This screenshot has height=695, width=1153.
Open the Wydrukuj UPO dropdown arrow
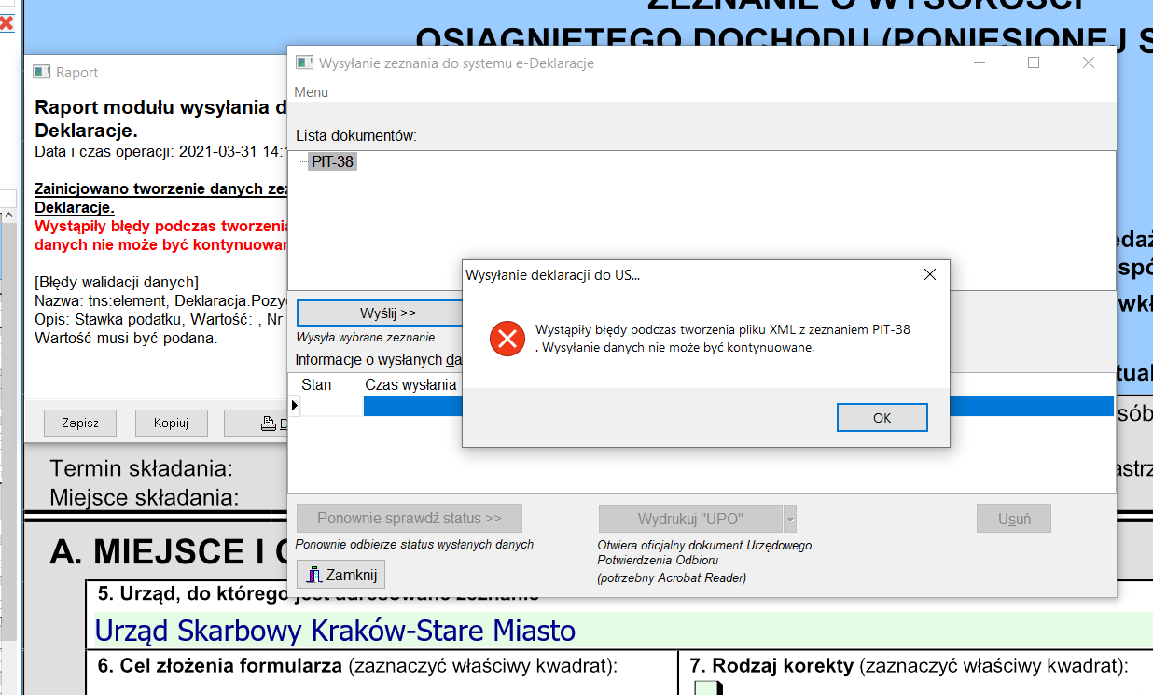[790, 519]
